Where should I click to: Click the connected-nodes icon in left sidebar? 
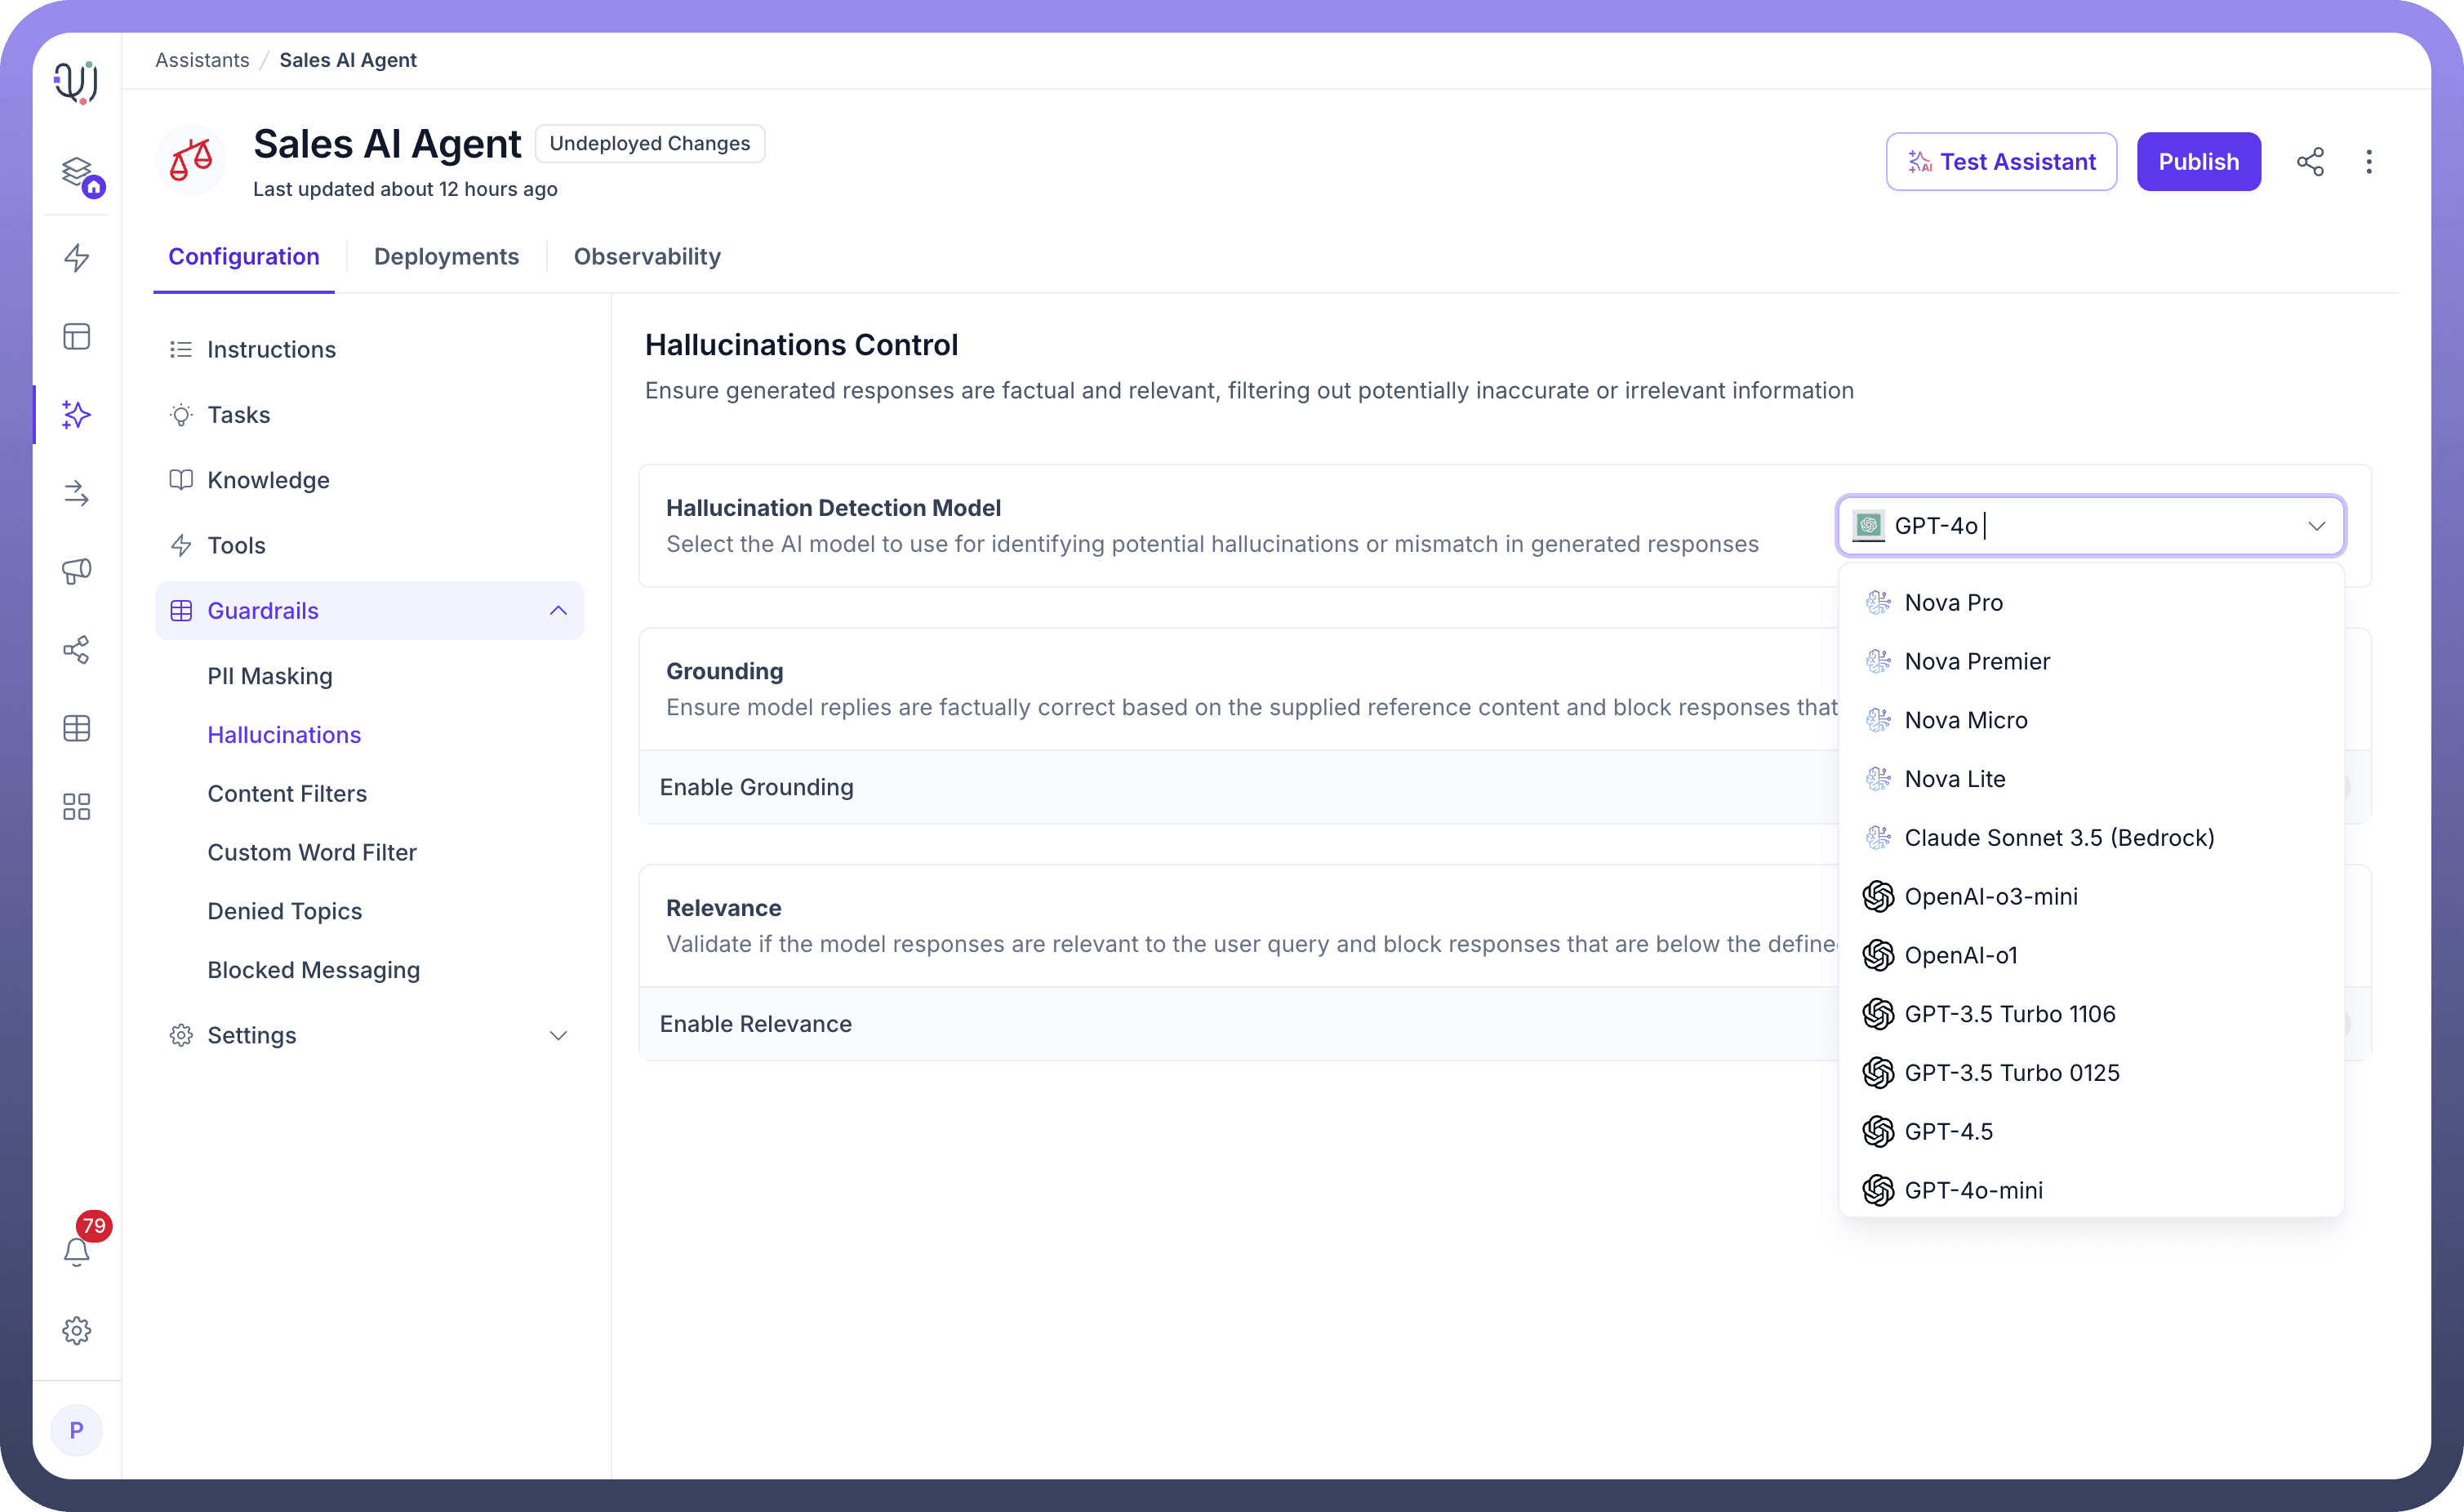[x=77, y=650]
